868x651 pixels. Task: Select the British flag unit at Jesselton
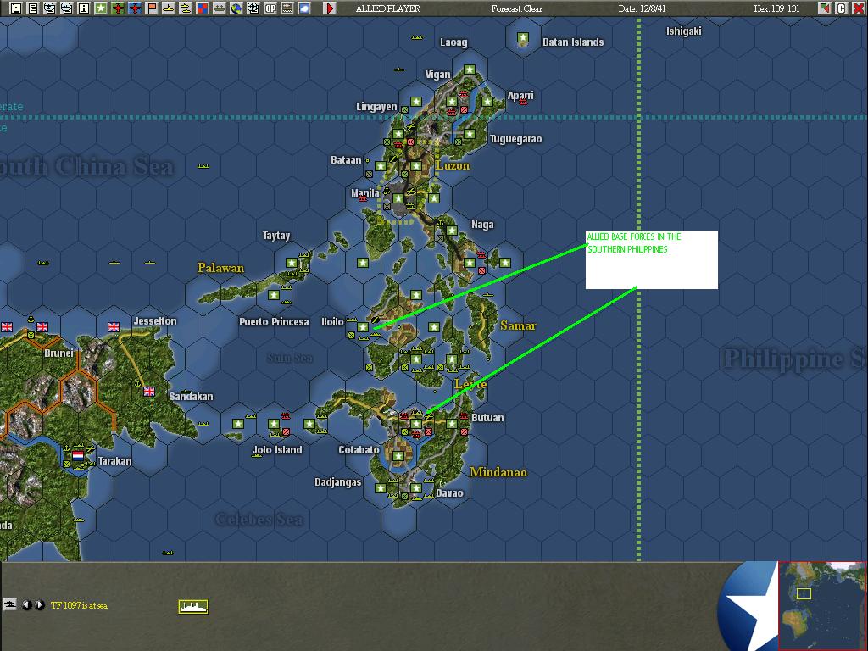(114, 326)
